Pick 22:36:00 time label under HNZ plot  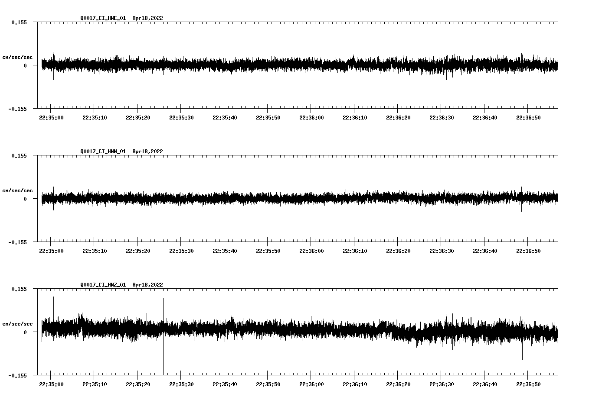click(x=311, y=384)
